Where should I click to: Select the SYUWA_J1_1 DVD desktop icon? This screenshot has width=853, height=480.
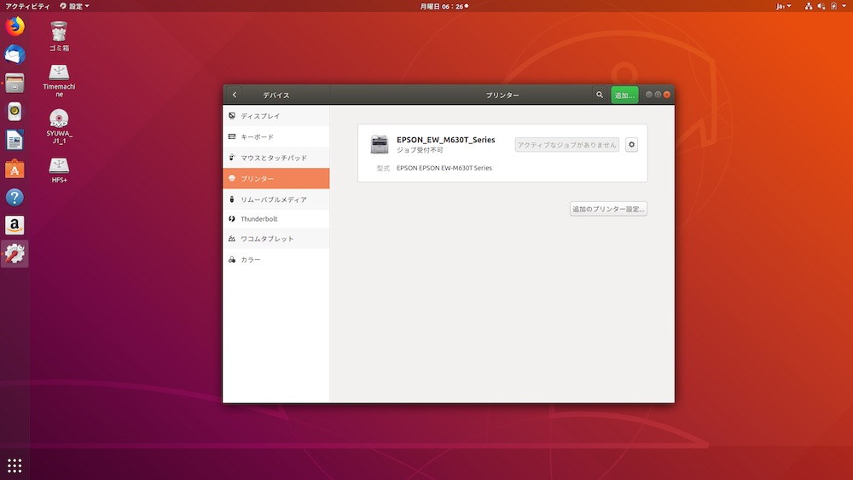(59, 126)
